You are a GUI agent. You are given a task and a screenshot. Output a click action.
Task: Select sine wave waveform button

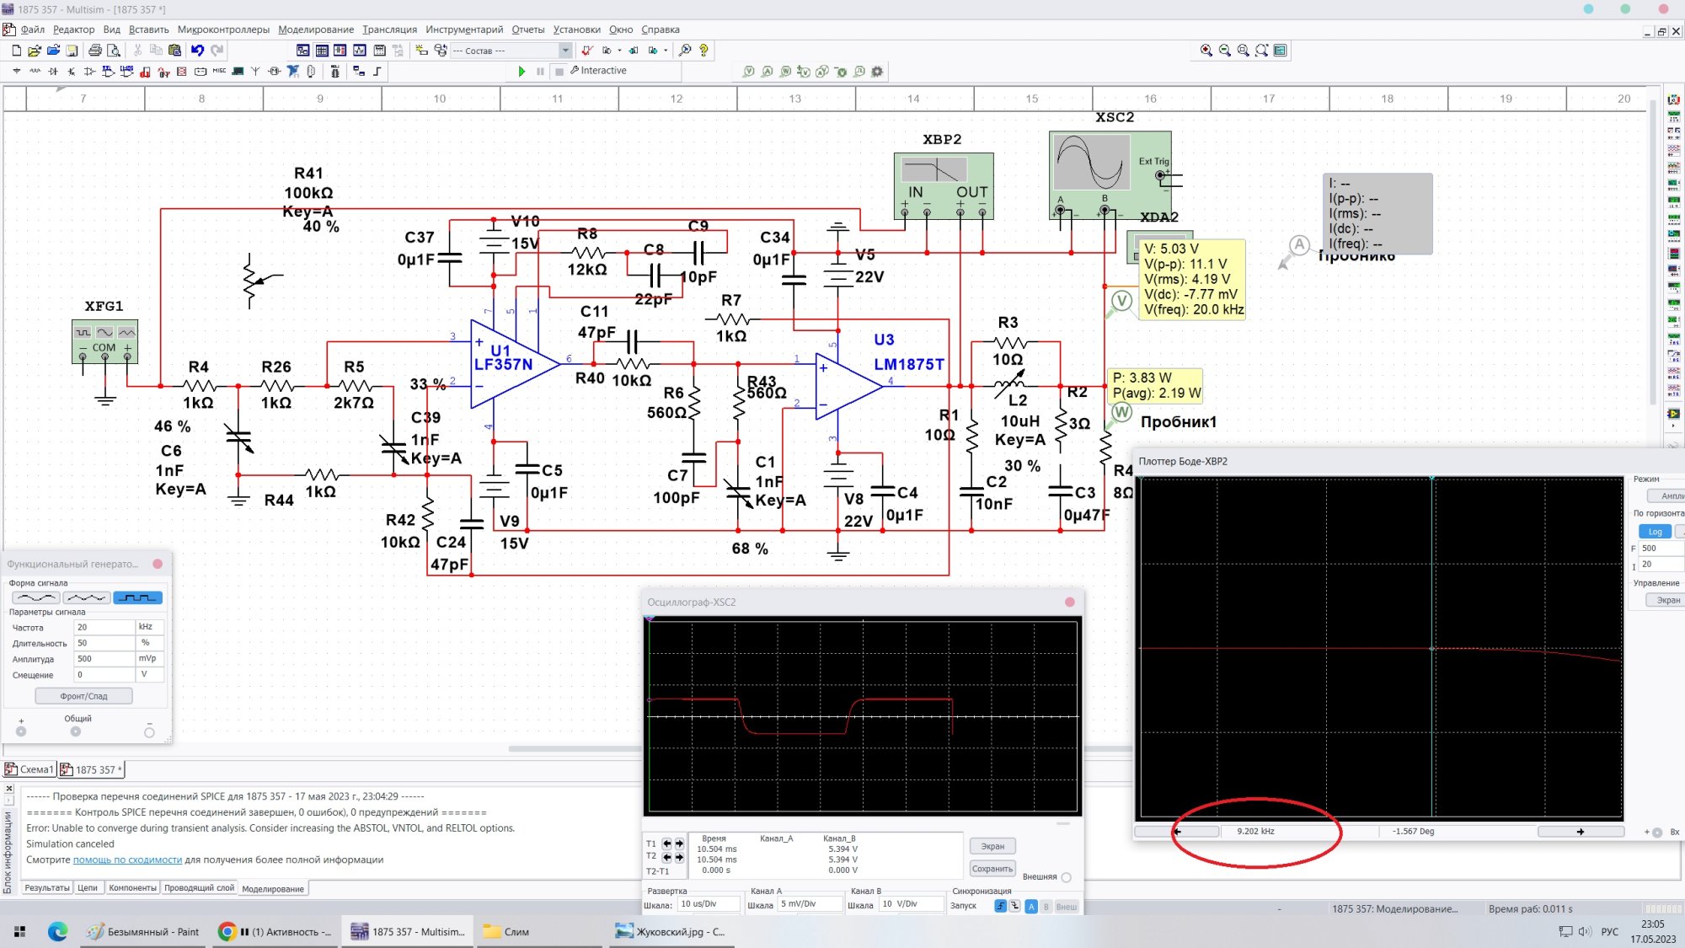pyautogui.click(x=36, y=597)
